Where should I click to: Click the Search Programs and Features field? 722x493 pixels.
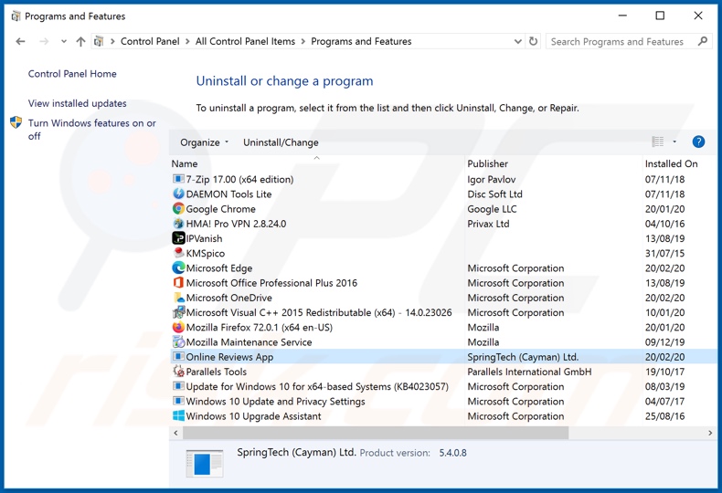621,41
